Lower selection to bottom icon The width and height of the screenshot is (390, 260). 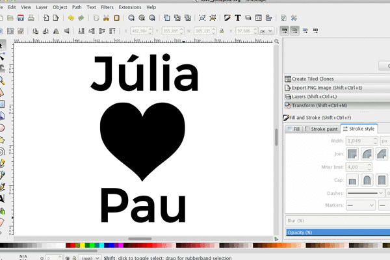point(81,31)
